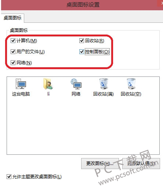This screenshot has height=186, width=163.
Task: Click the 还原默认值(S) button
Action: [141, 164]
